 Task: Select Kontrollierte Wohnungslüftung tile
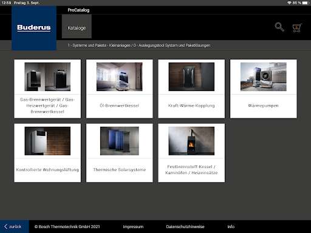pos(47,153)
